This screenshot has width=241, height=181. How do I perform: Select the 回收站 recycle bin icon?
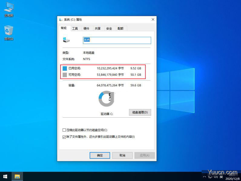tap(9, 33)
